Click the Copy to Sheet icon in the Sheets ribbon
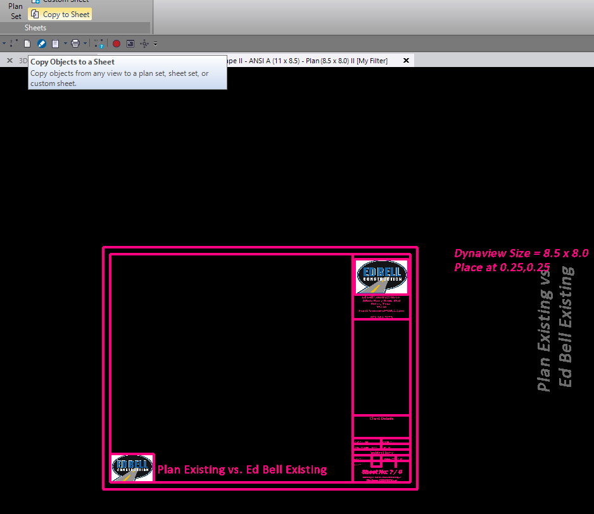The image size is (594, 514). click(34, 13)
